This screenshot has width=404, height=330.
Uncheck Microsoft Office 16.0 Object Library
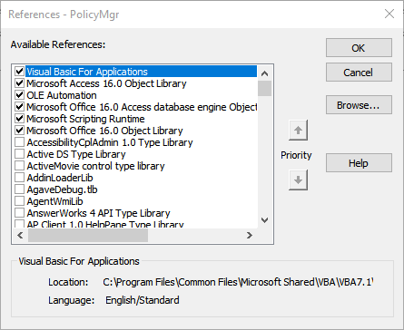pos(20,131)
